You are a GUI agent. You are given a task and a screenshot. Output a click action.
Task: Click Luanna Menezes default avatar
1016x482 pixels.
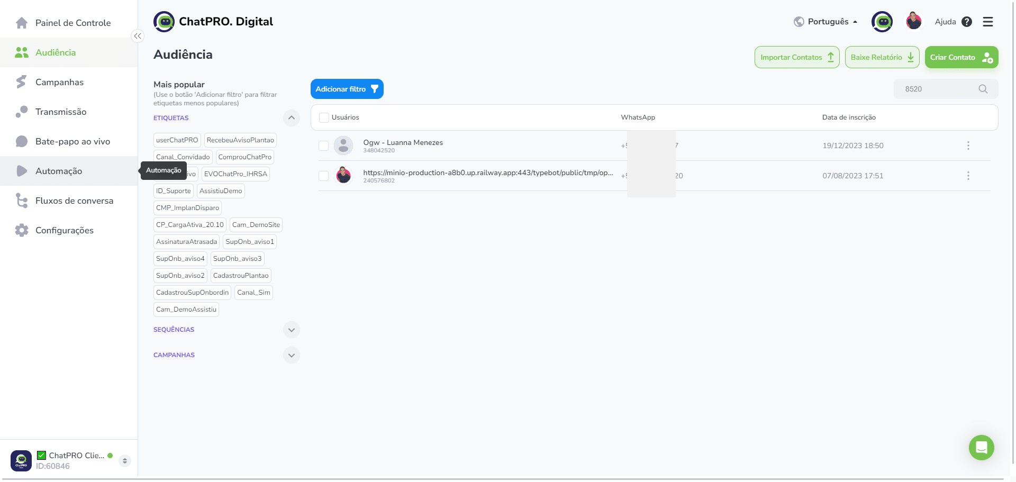343,145
